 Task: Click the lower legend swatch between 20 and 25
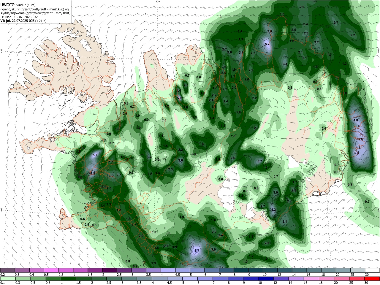click(342, 278)
